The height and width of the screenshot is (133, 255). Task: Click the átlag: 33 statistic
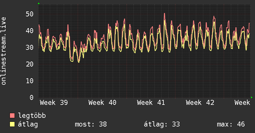[x=162, y=124]
